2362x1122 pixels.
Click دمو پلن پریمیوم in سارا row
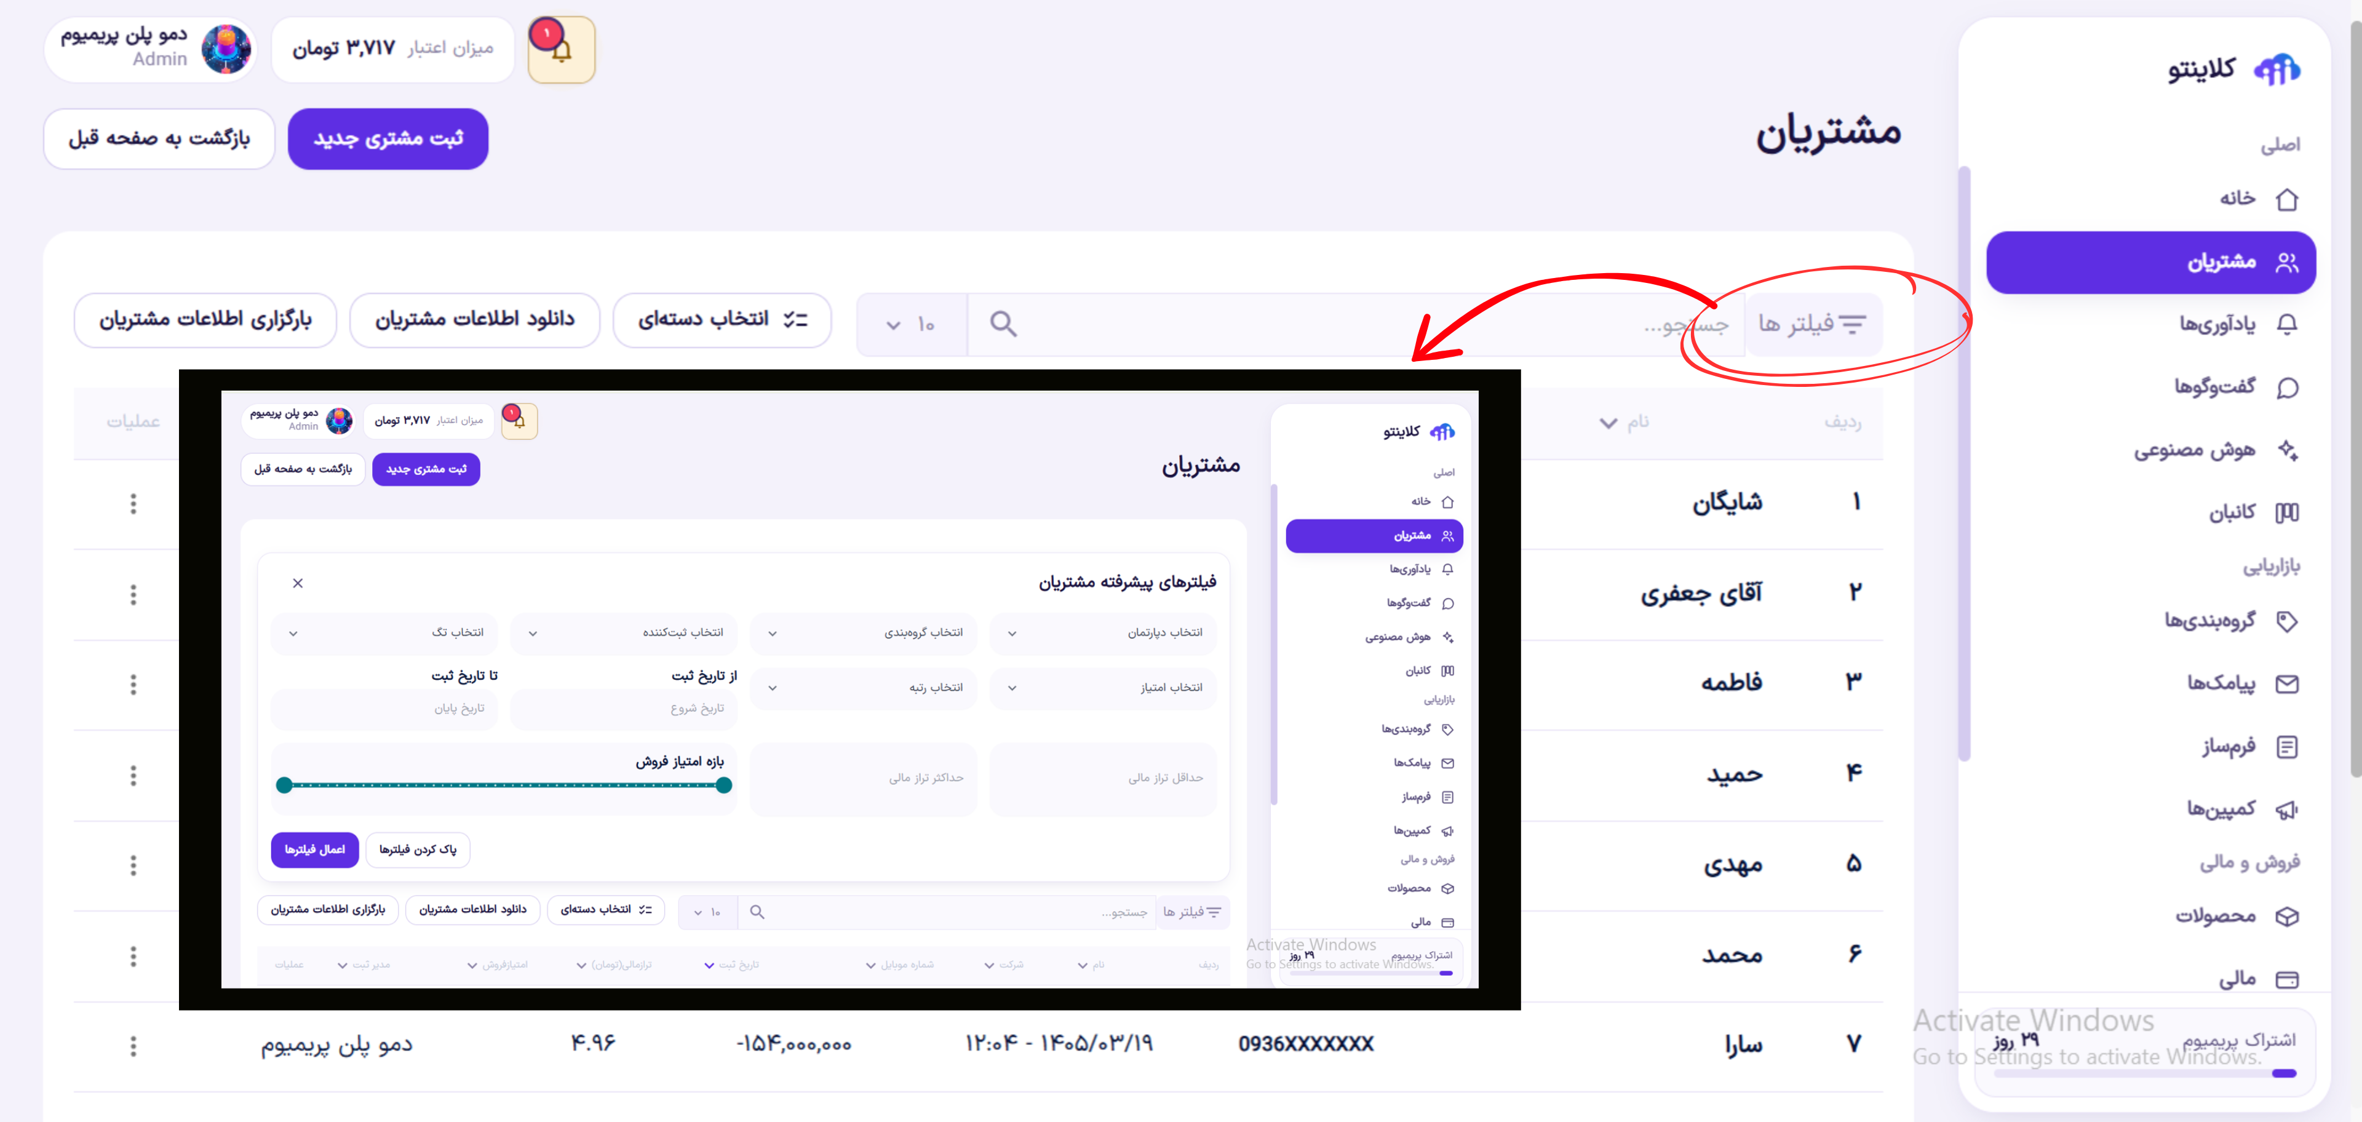(336, 1045)
